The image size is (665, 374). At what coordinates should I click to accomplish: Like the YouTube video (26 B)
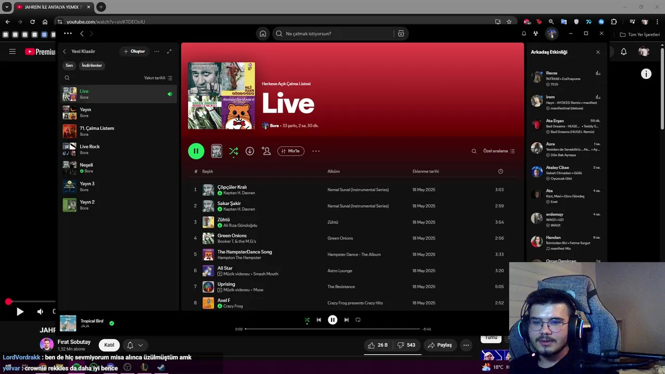pyautogui.click(x=378, y=345)
